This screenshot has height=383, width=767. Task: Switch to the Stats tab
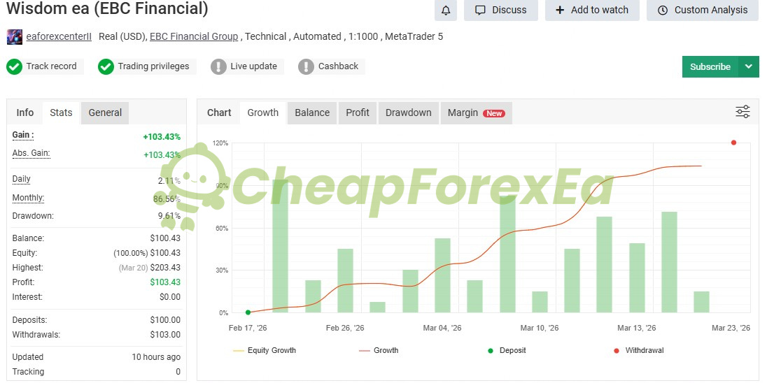click(x=61, y=113)
